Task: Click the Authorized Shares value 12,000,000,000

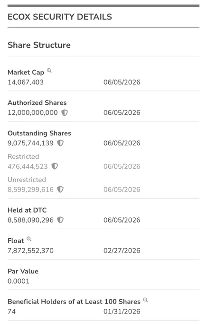Action: (x=33, y=112)
